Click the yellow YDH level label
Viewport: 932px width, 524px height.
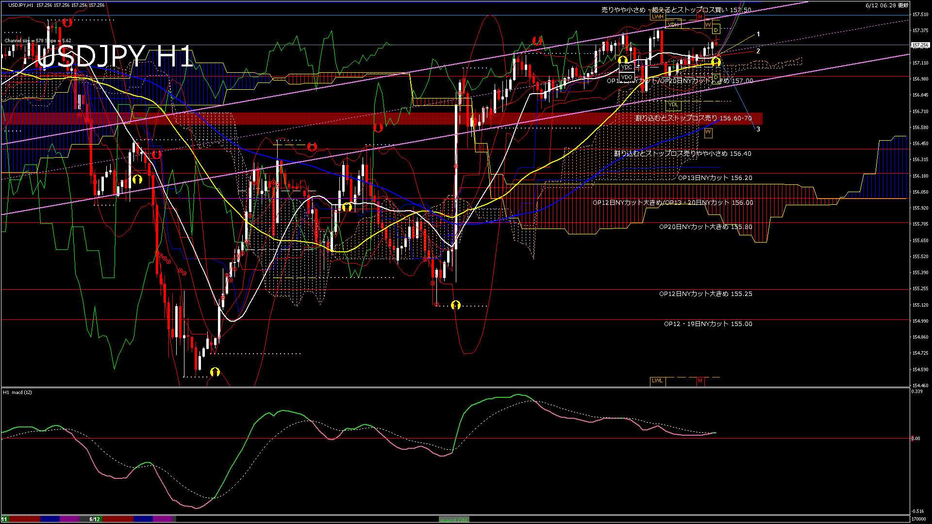pyautogui.click(x=673, y=24)
